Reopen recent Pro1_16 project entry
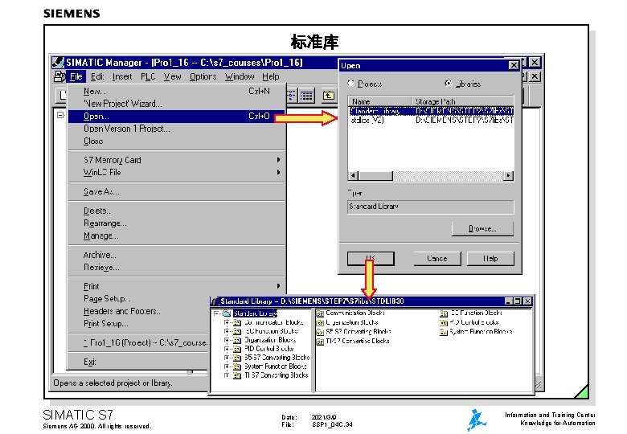This screenshot has width=627, height=434. (x=138, y=343)
